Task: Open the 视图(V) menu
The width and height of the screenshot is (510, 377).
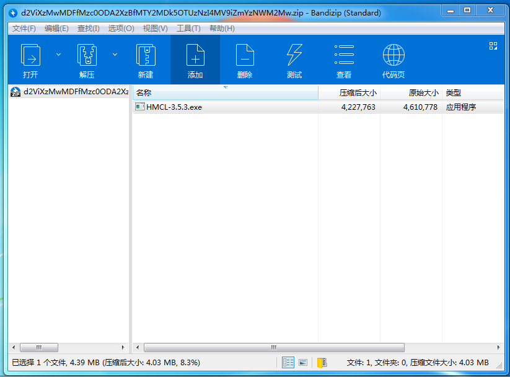Action: coord(156,29)
